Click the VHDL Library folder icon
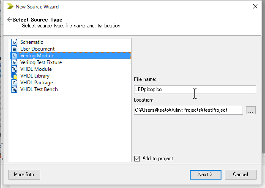This screenshot has height=188, width=265. point(14,76)
